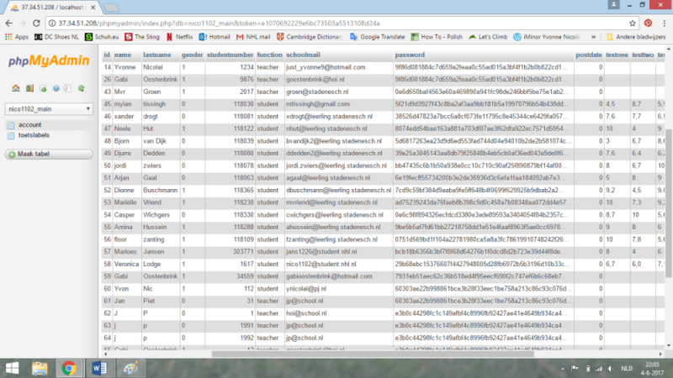Show hidden system tray icons
The image size is (673, 378).
(x=563, y=369)
